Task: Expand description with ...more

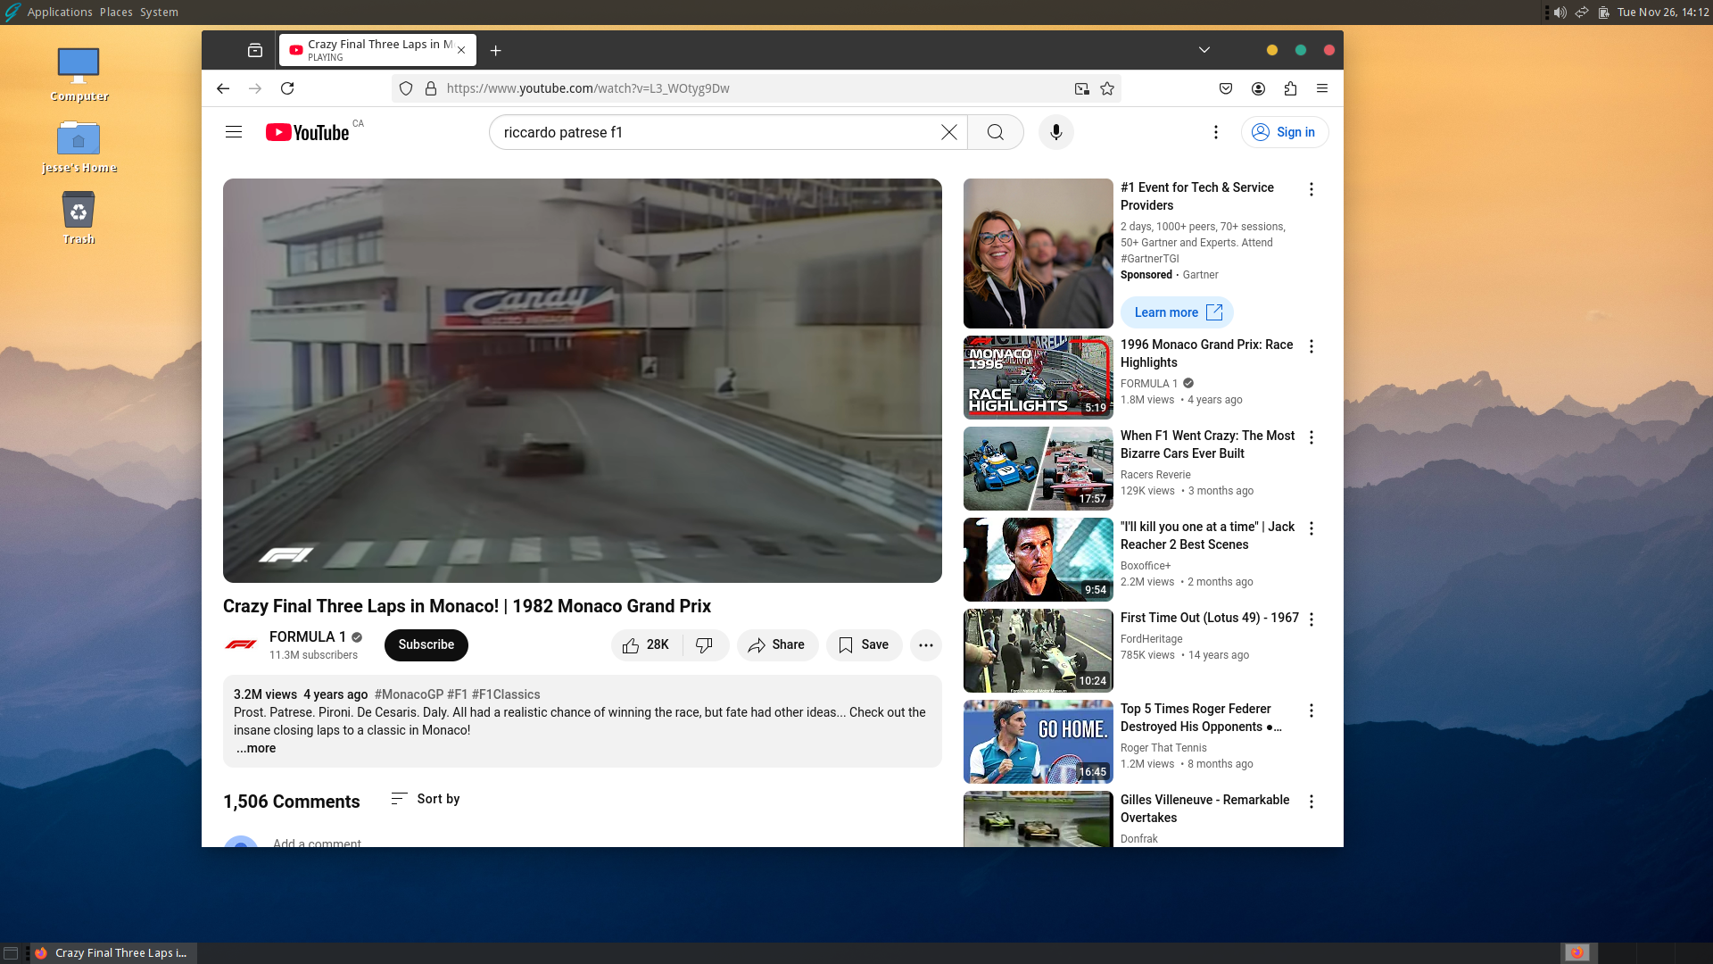Action: [x=256, y=748]
